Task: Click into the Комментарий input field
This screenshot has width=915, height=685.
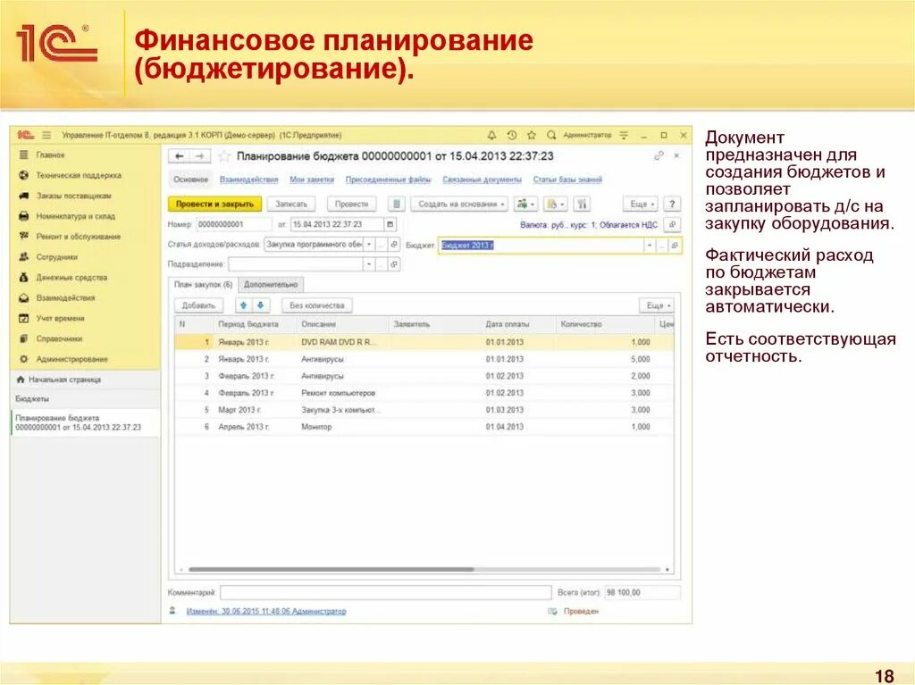Action: [x=386, y=593]
